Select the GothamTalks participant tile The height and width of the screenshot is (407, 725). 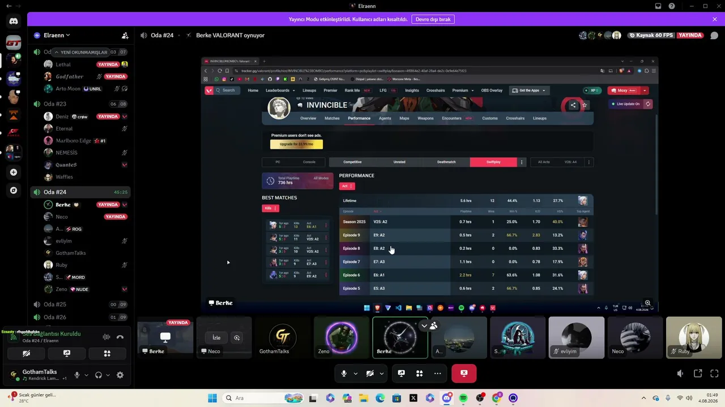[282, 337]
